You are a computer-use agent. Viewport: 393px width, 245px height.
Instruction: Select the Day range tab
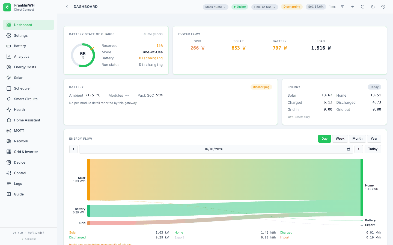coord(324,139)
